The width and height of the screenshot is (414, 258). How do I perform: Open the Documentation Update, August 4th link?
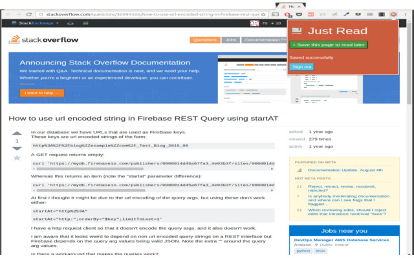tap(345, 170)
